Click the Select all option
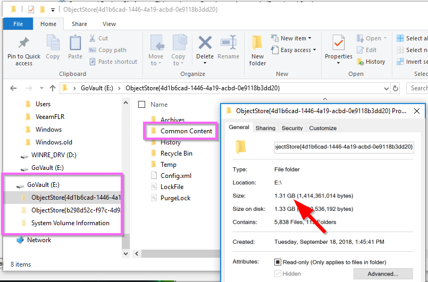 tap(412, 38)
